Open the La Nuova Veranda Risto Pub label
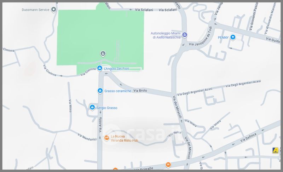The width and height of the screenshot is (283, 172). (x=125, y=138)
